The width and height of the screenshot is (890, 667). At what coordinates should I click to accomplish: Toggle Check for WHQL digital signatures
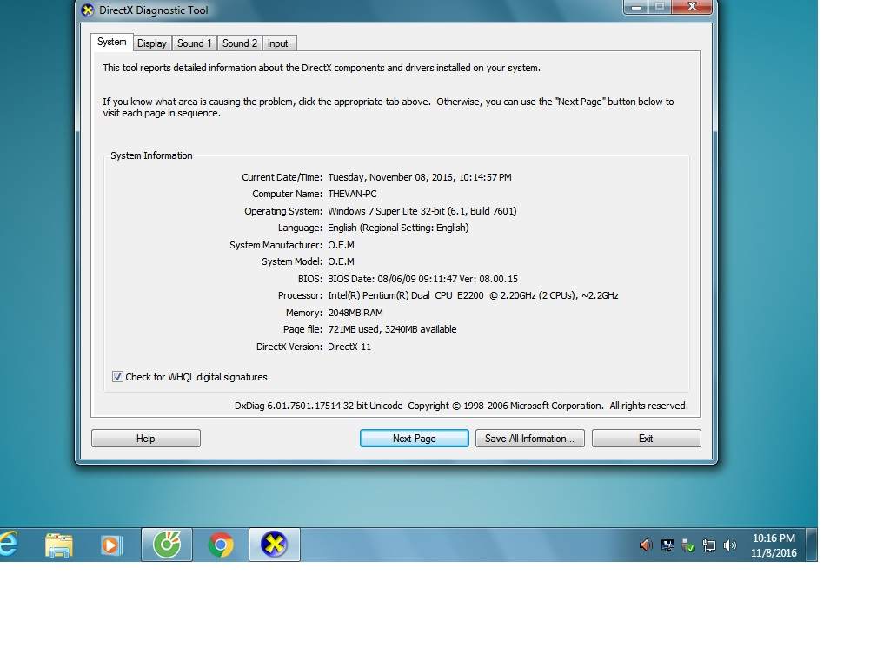pyautogui.click(x=117, y=377)
